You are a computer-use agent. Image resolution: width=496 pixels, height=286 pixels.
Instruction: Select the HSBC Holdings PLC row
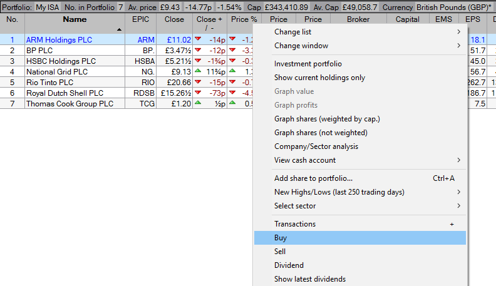tap(61, 61)
